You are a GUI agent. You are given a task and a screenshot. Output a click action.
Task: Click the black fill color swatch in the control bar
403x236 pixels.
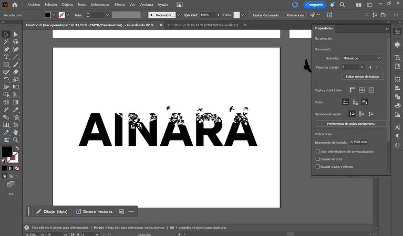pos(48,15)
